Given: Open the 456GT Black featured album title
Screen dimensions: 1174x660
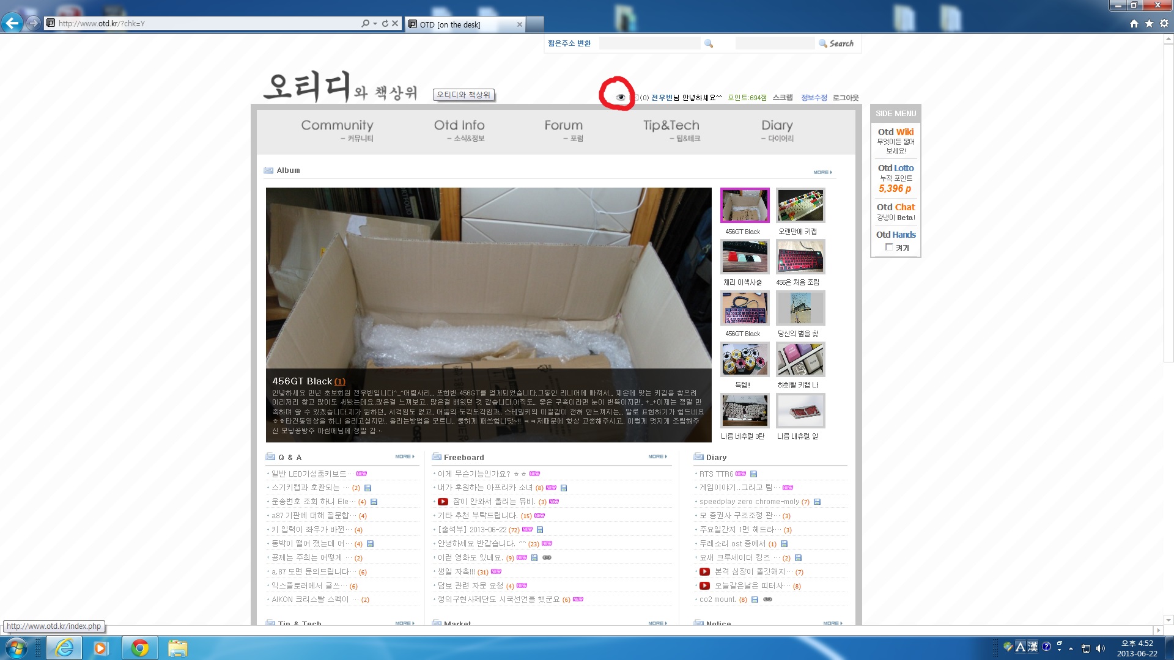Looking at the screenshot, I should (302, 381).
